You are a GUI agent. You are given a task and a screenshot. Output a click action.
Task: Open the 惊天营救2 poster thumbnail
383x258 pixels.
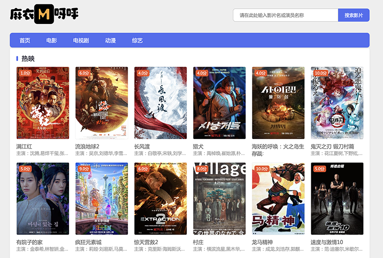160,199
